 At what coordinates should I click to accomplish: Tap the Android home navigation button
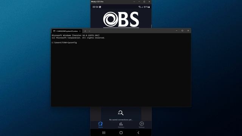[x=121, y=133]
